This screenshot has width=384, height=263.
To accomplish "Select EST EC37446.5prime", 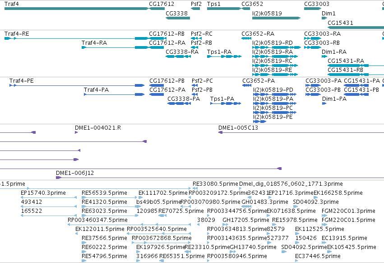I will tap(296, 261).
